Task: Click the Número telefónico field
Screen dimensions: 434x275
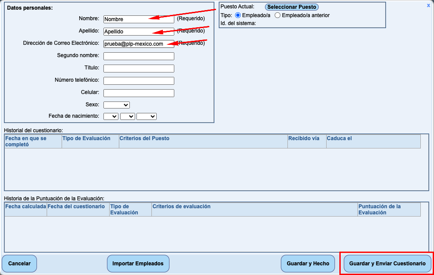Action: [139, 81]
